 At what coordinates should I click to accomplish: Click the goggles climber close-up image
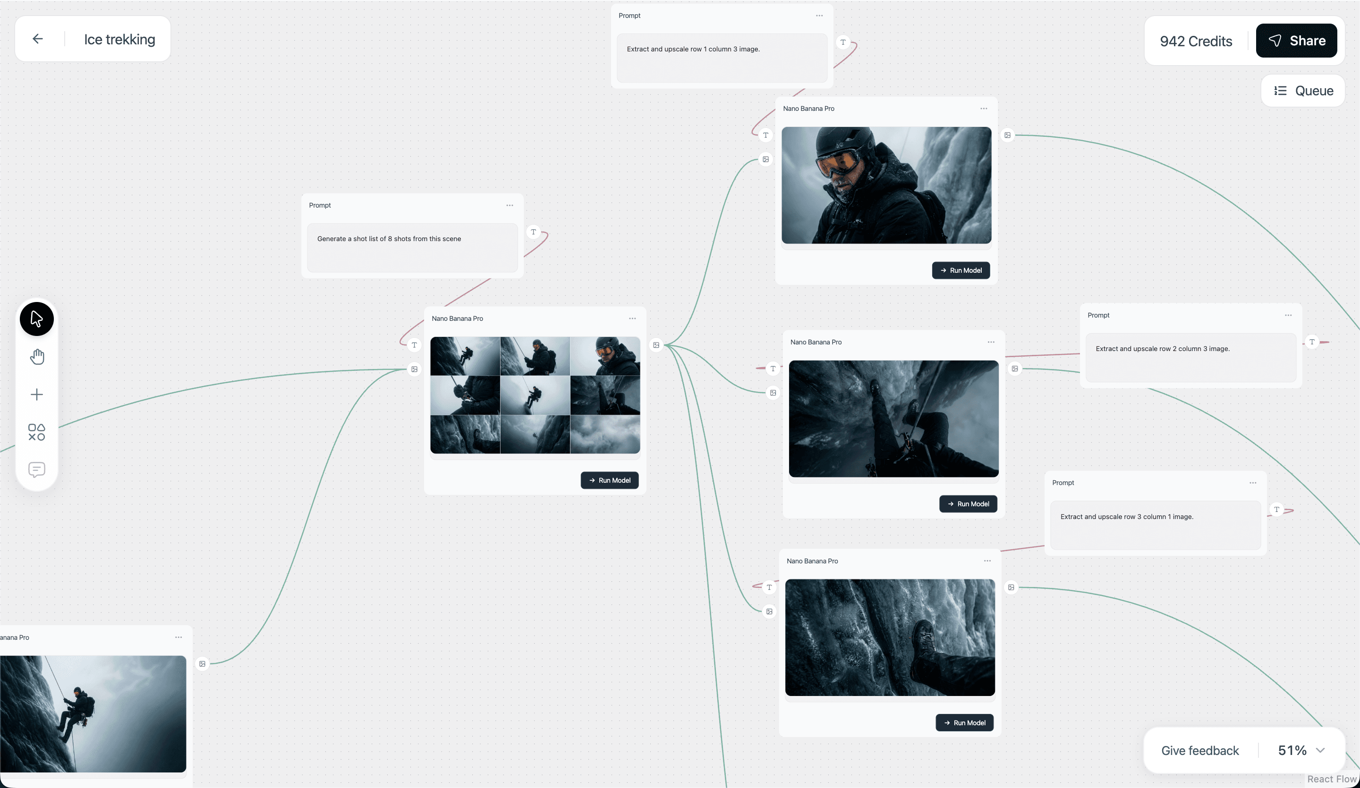[885, 185]
